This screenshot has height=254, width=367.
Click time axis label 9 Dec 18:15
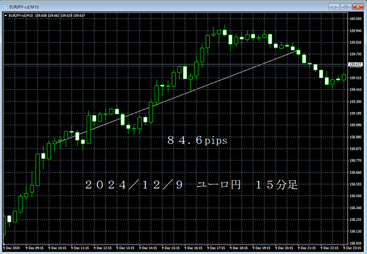click(x=239, y=248)
